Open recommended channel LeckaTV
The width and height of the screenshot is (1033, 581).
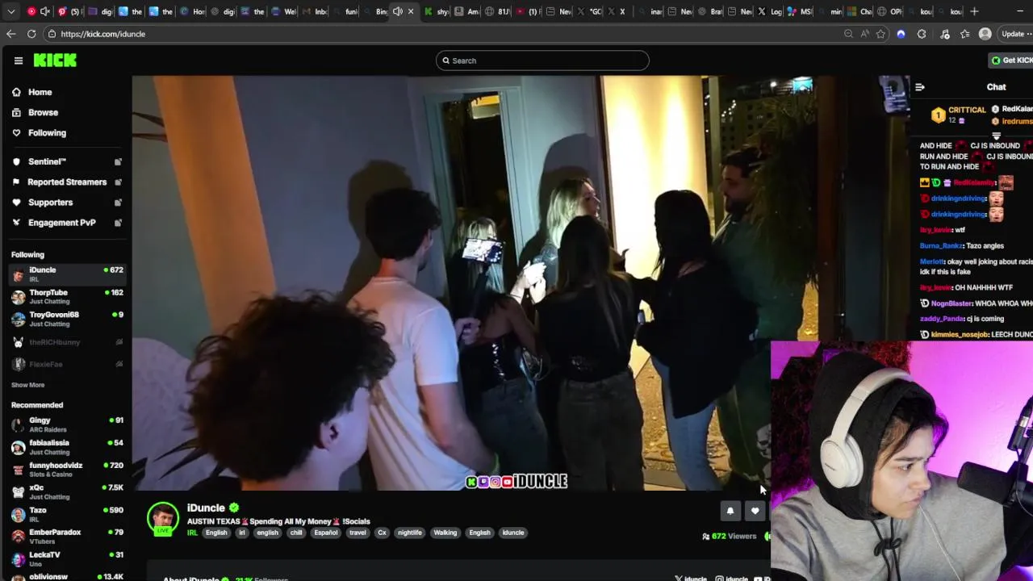click(67, 558)
